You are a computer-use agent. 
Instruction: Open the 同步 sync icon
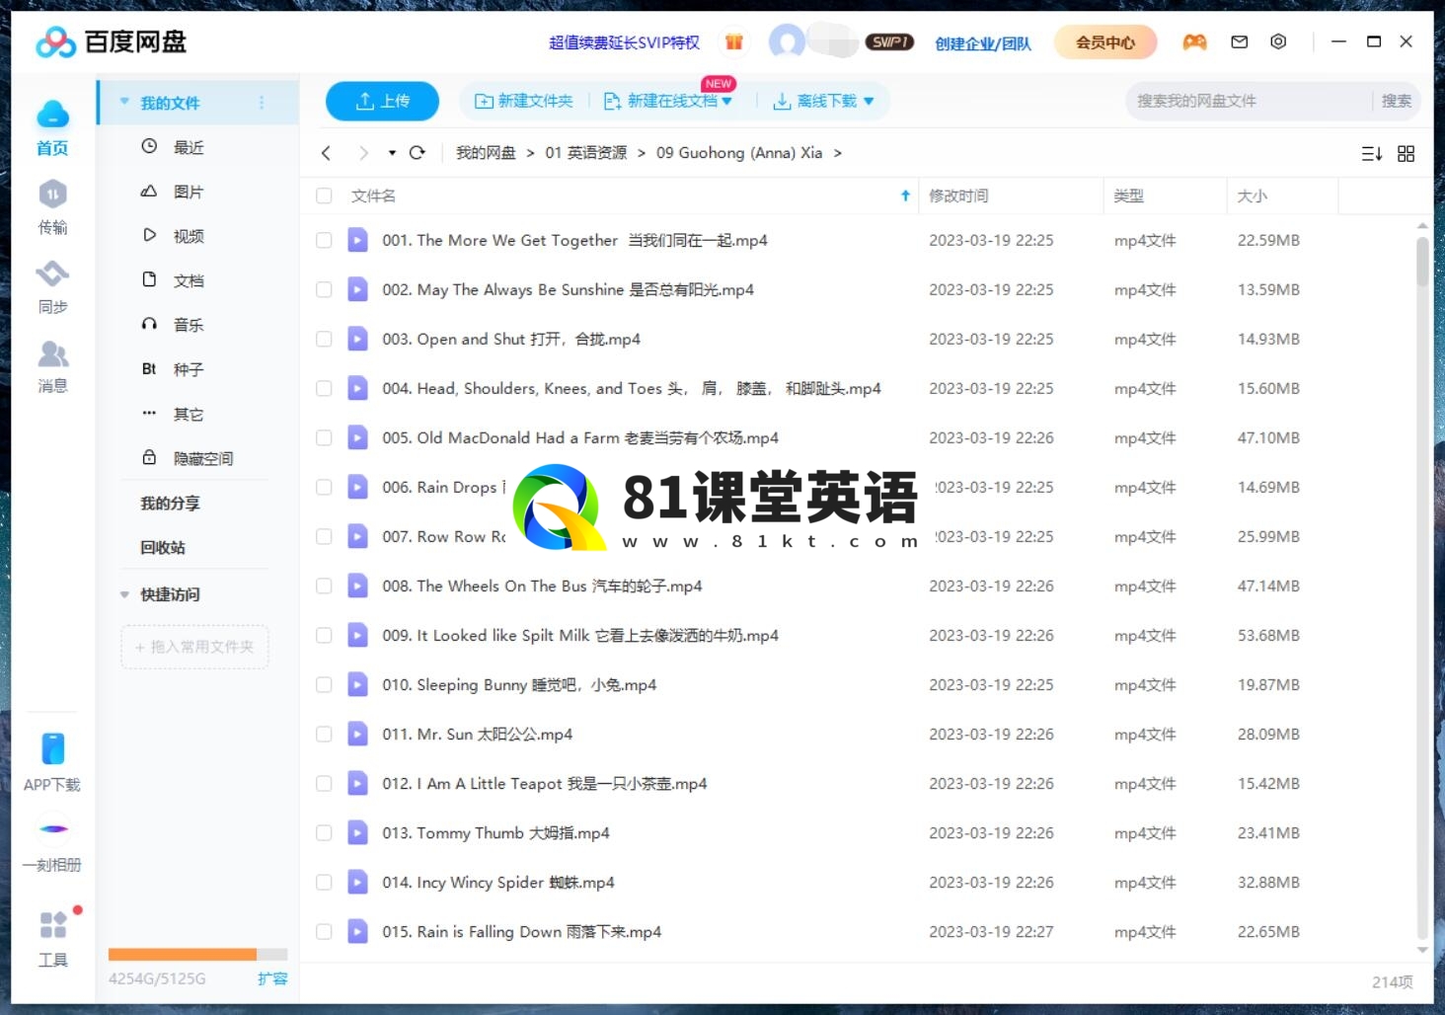[53, 273]
